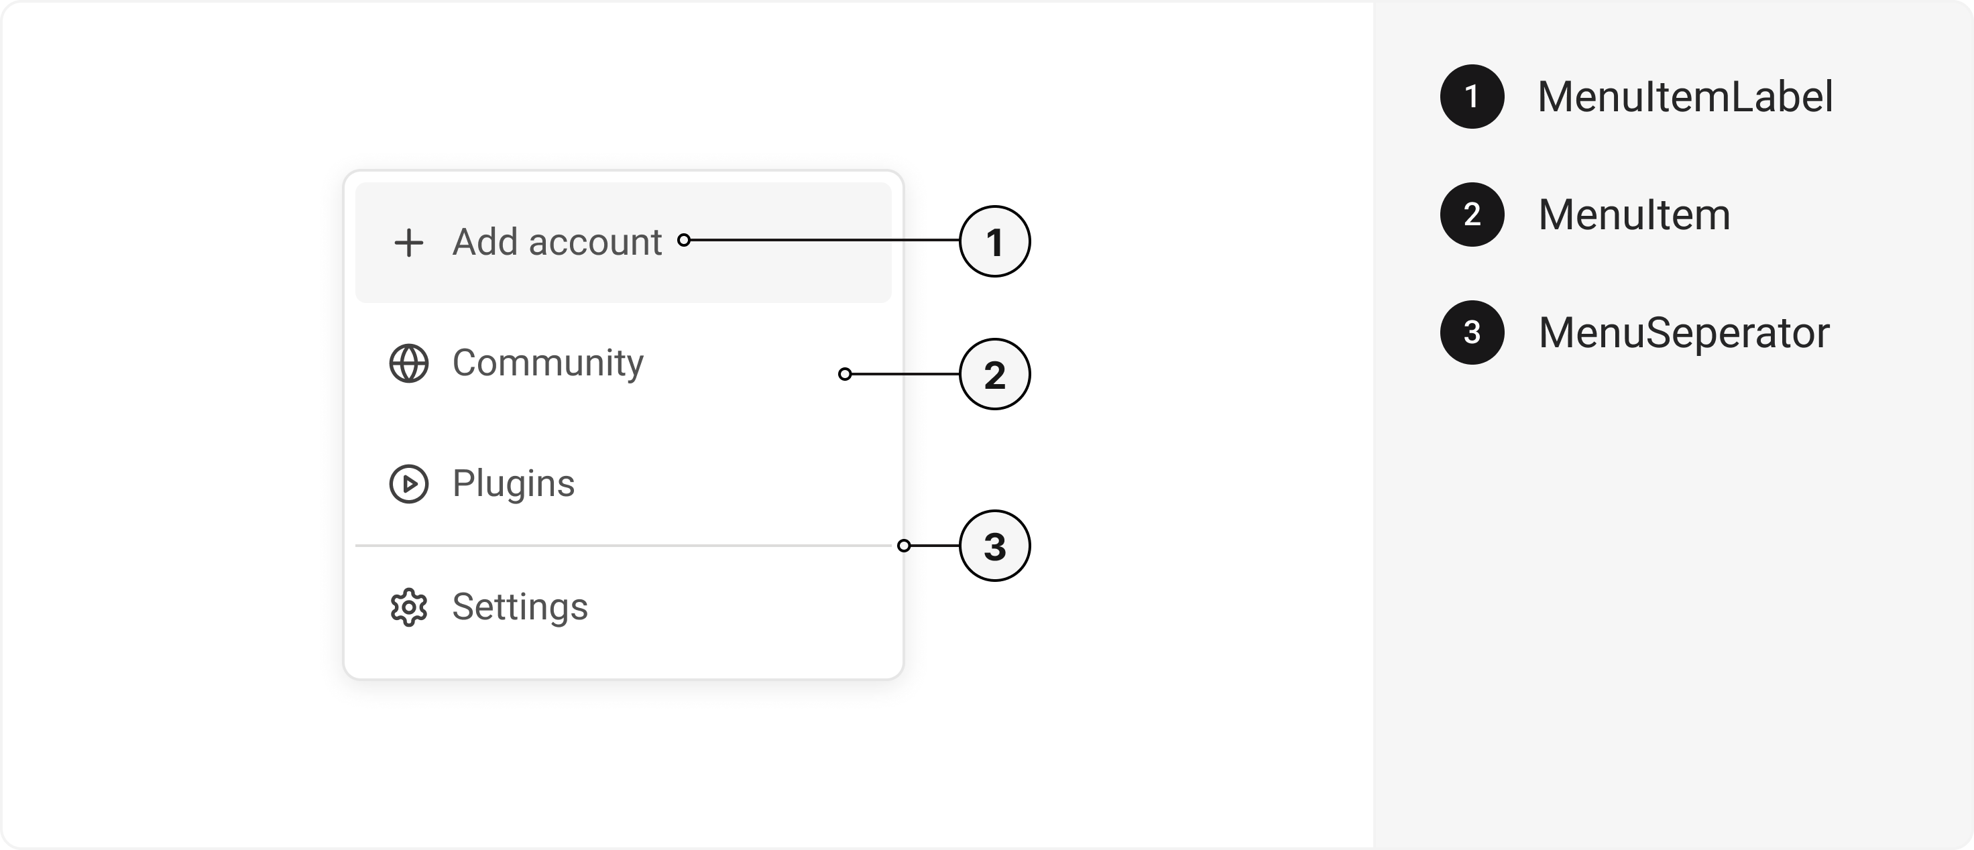Click the small pointer dot after Add account
The image size is (1974, 850).
pos(683,241)
